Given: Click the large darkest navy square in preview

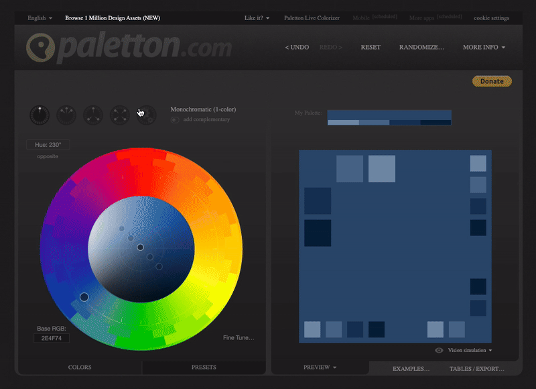Looking at the screenshot, I should pyautogui.click(x=318, y=233).
